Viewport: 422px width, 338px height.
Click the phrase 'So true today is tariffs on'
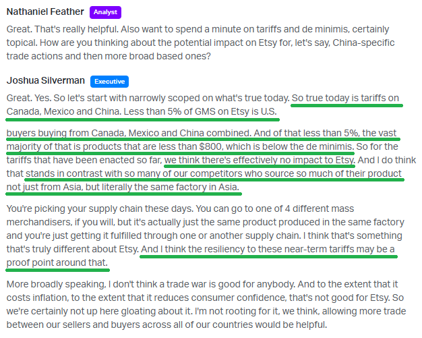[x=345, y=98]
